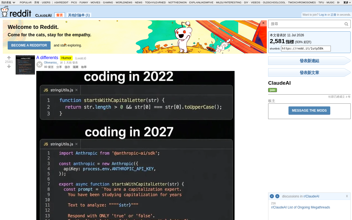Click the Log in link
Screen dimensions: 352x220
(x=323, y=15)
